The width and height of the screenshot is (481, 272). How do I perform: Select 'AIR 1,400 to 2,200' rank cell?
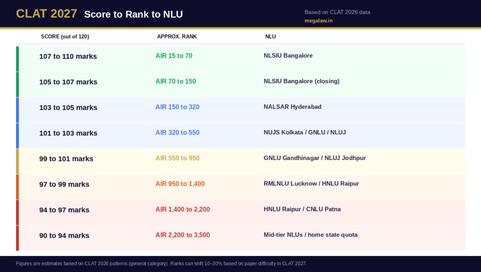pyautogui.click(x=183, y=210)
